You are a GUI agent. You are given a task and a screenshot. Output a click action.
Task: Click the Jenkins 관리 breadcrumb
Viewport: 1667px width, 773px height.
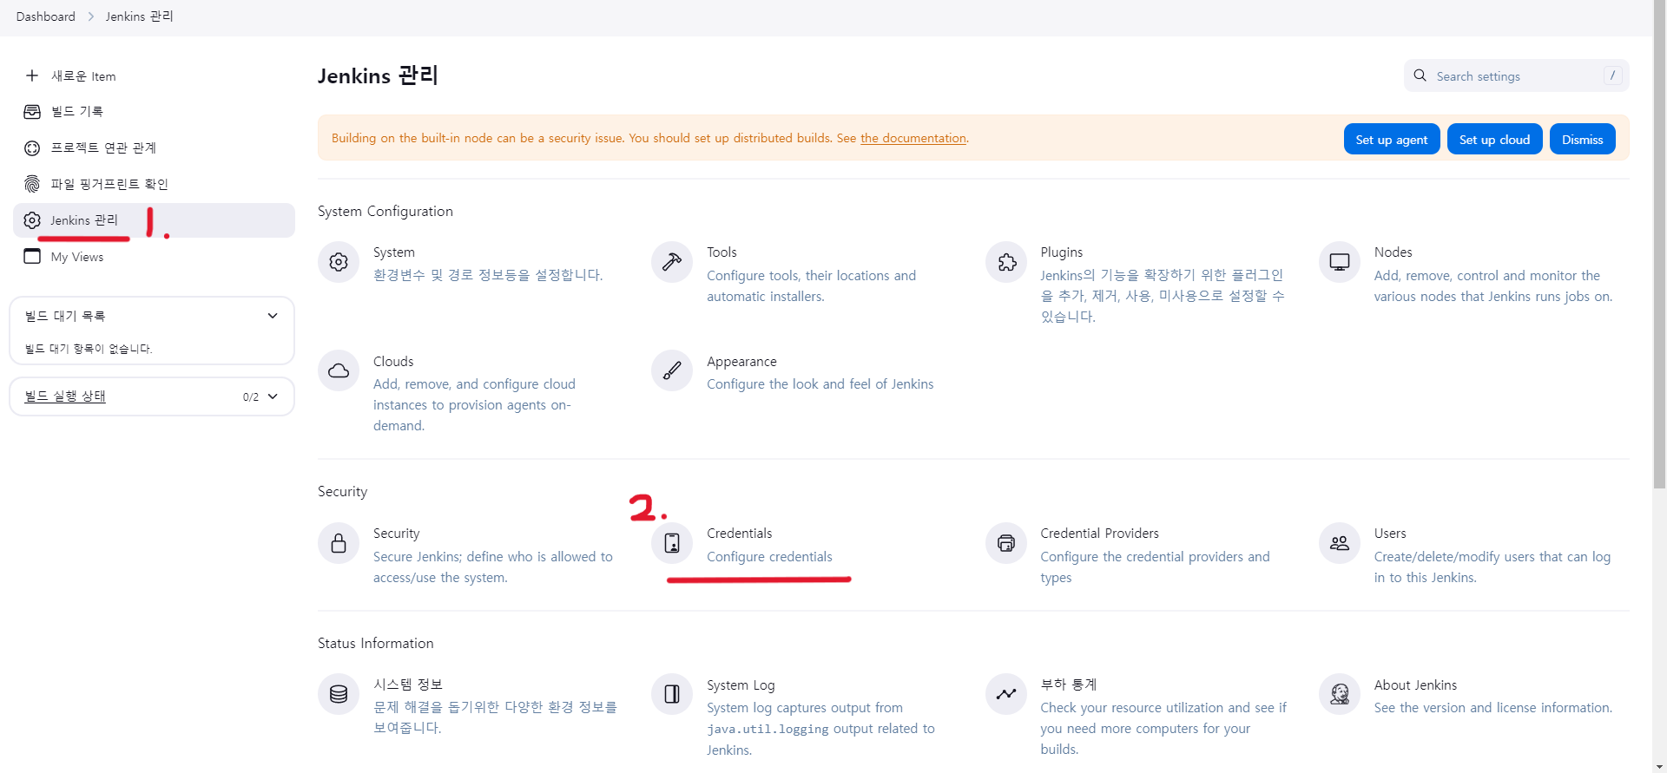click(140, 16)
